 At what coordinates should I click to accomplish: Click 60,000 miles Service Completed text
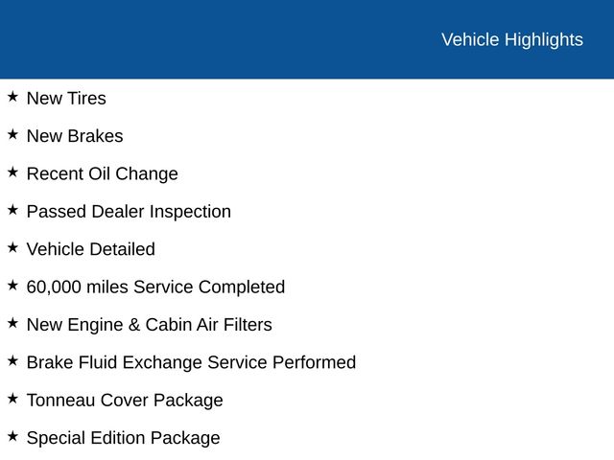click(x=155, y=287)
